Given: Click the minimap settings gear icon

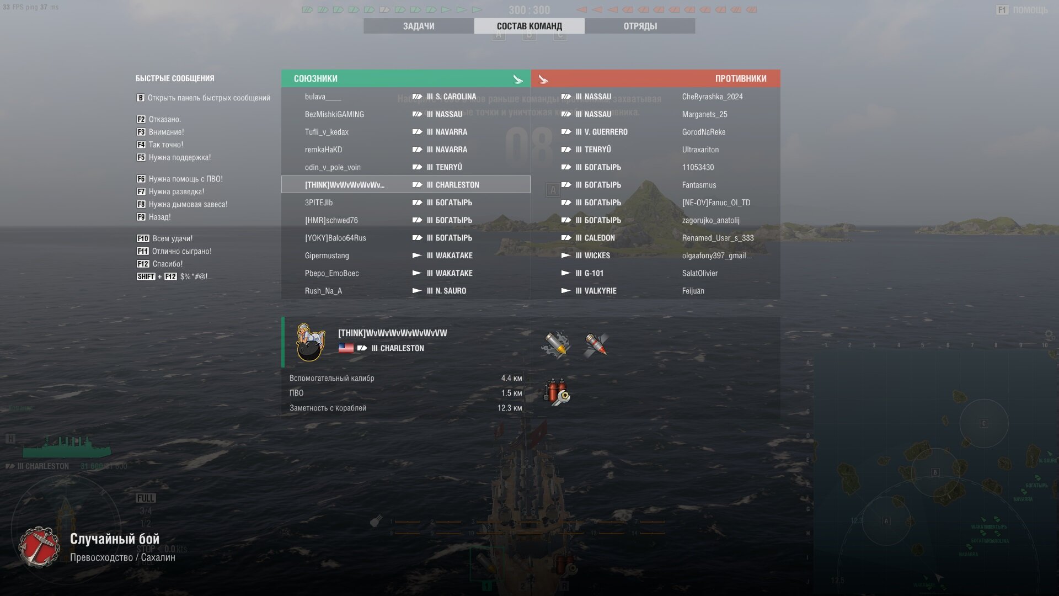Looking at the screenshot, I should point(1049,335).
